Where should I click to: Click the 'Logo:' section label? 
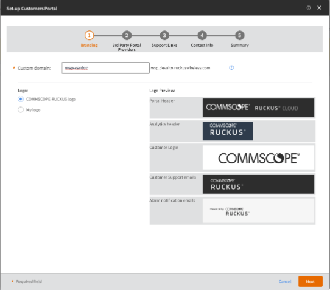point(23,91)
